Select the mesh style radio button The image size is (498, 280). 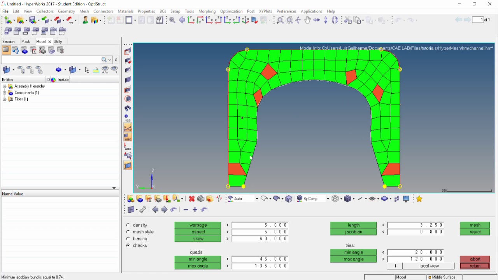tap(128, 232)
